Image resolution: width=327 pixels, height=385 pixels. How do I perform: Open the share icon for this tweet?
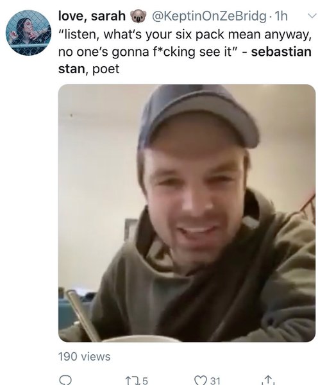(x=269, y=380)
